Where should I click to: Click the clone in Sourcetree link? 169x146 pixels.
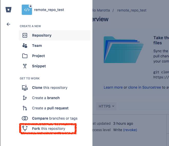(144, 87)
